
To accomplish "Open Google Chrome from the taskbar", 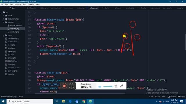I will 84,101.
